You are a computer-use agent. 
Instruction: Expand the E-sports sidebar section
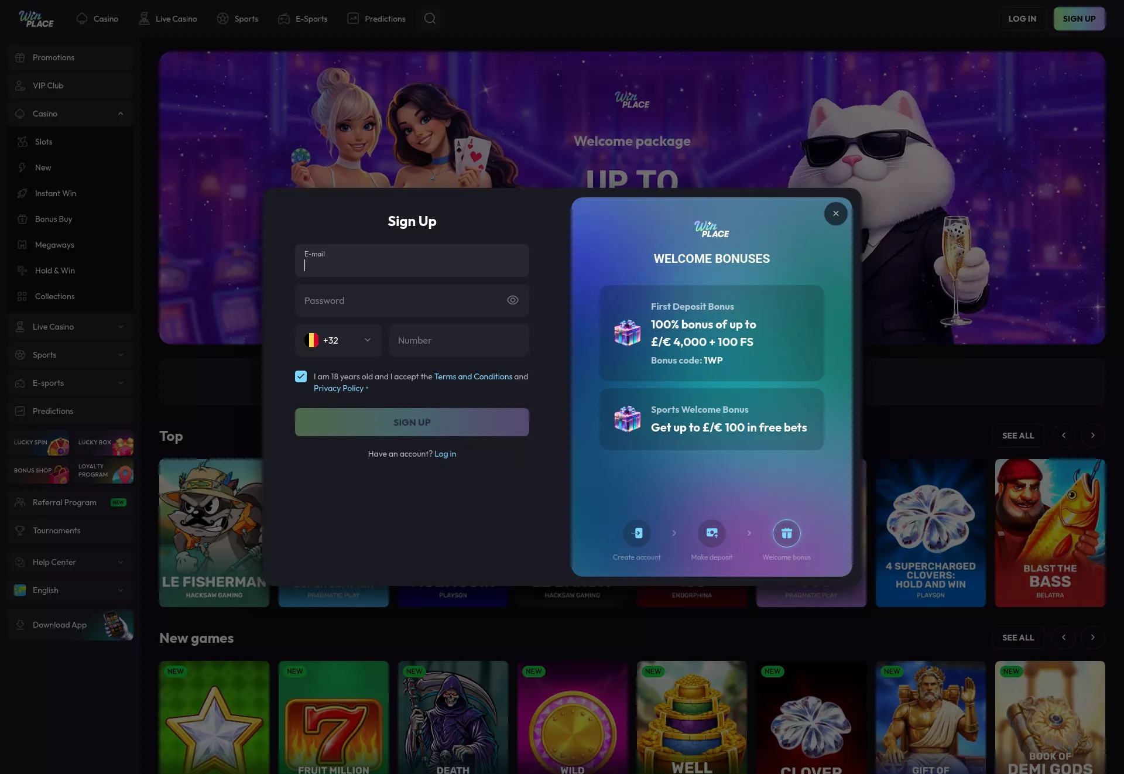[121, 383]
